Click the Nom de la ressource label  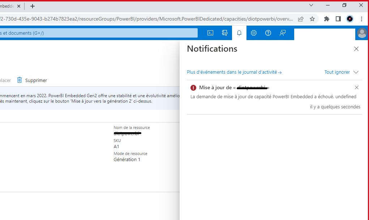tap(132, 128)
